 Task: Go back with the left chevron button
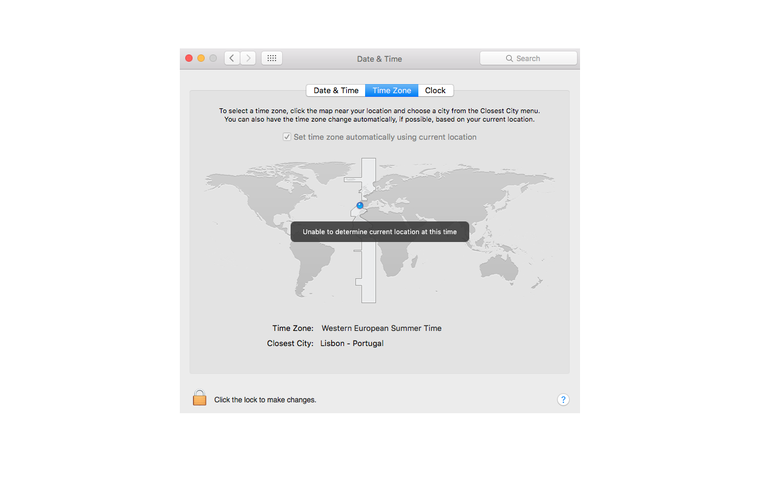232,58
